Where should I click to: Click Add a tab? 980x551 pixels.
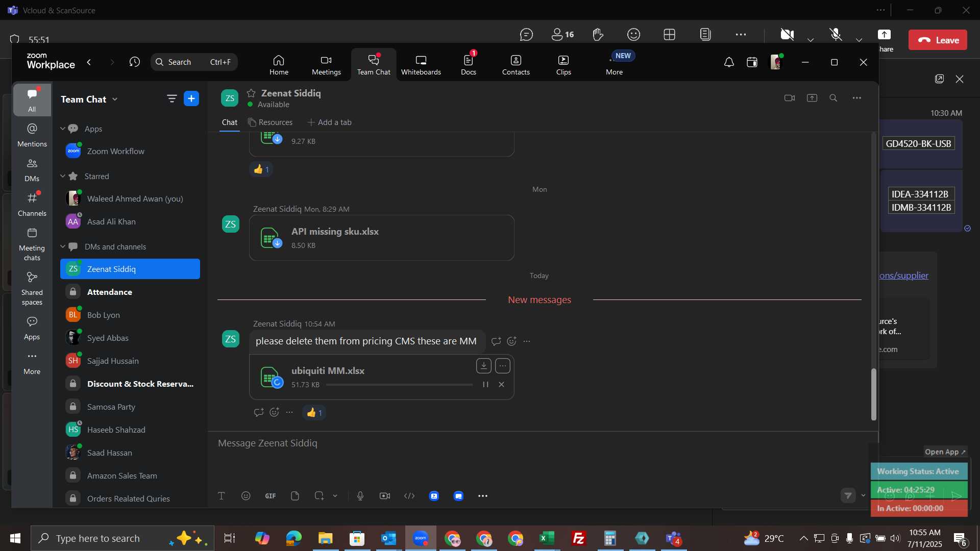pos(330,122)
